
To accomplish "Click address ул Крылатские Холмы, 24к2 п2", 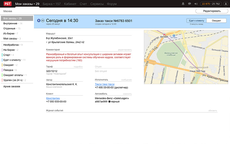I will coord(66,42).
